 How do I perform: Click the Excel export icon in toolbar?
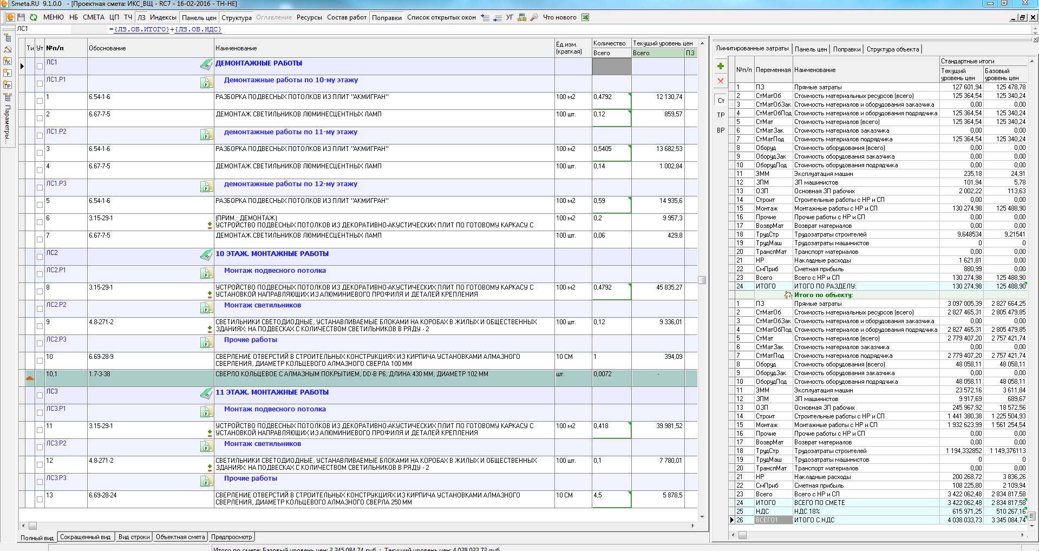[585, 17]
